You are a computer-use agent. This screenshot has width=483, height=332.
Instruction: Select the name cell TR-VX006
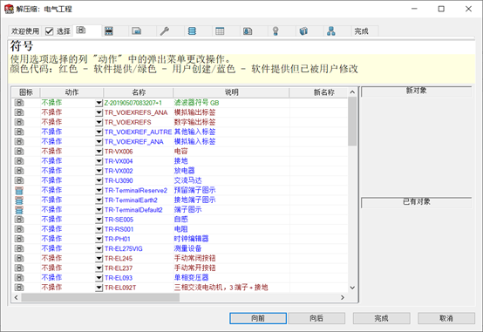click(x=119, y=152)
